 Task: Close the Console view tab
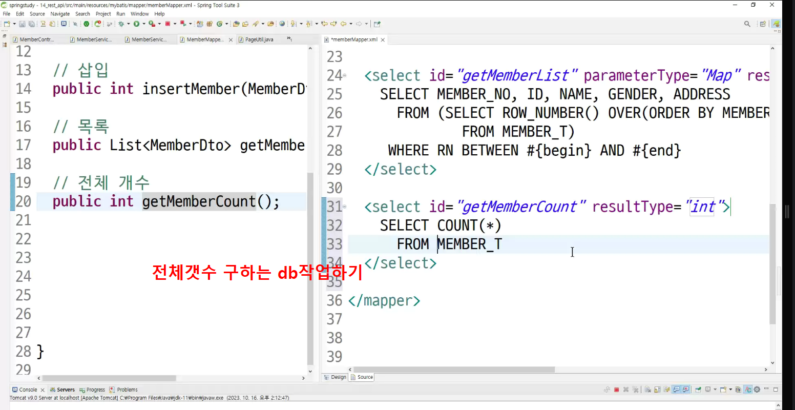pos(43,390)
